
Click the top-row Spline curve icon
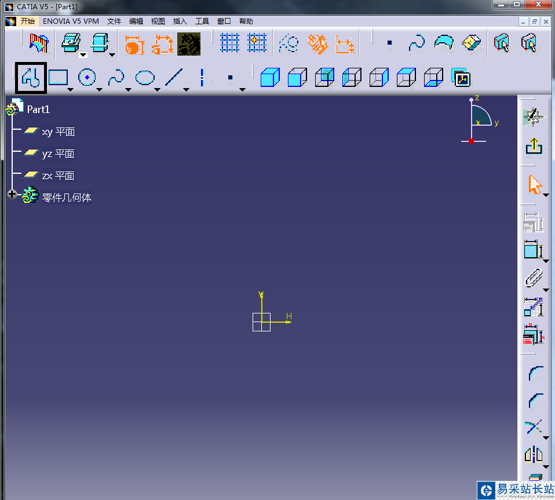pyautogui.click(x=417, y=43)
